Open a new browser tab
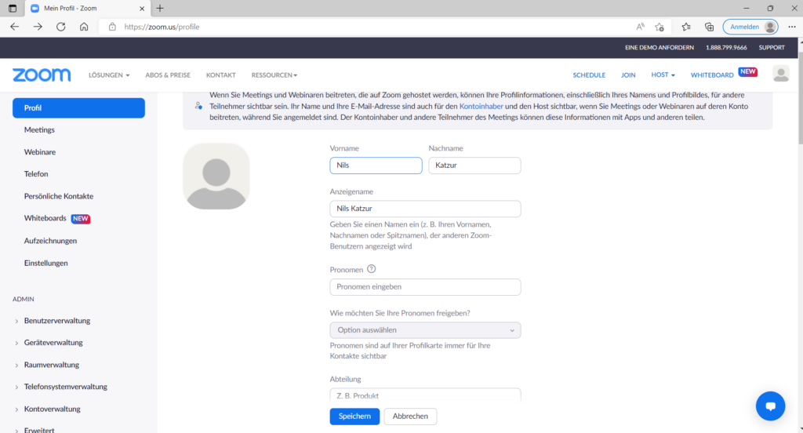 point(160,8)
